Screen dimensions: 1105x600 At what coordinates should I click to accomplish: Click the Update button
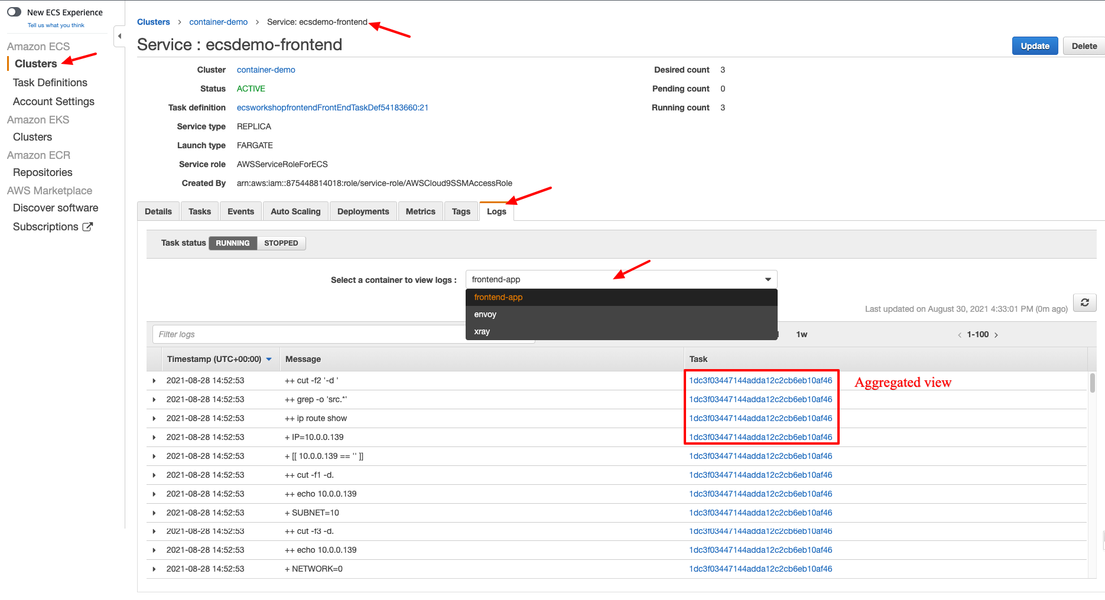coord(1035,45)
